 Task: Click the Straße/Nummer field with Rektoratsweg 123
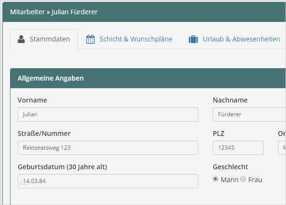(108, 148)
